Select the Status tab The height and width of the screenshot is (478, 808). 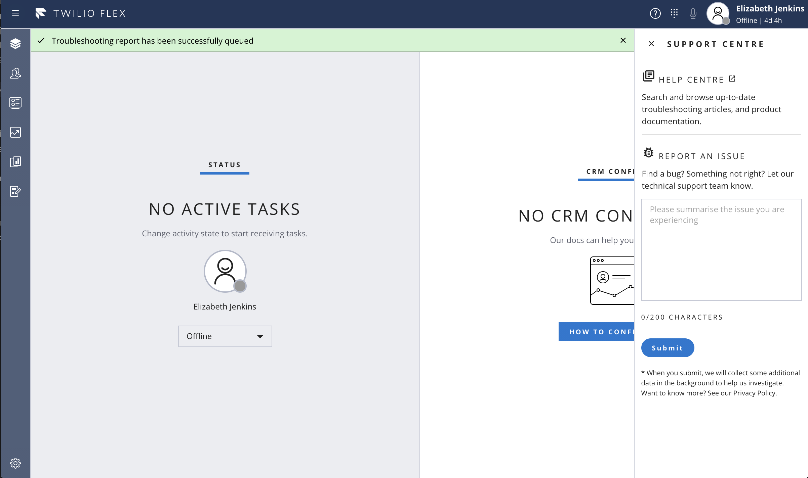(225, 165)
